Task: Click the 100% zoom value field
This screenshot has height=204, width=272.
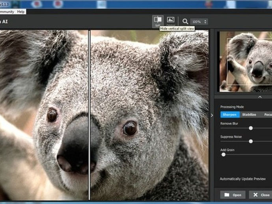Action: 197,22
